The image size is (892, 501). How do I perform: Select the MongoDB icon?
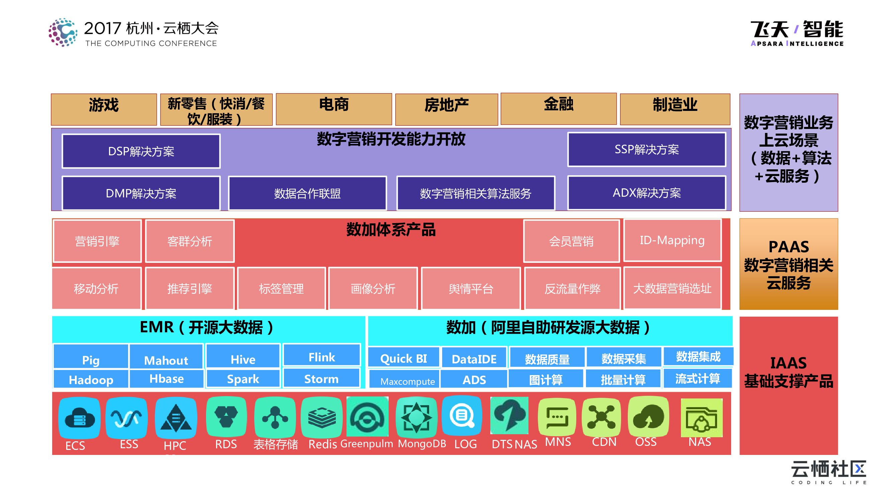pyautogui.click(x=416, y=417)
